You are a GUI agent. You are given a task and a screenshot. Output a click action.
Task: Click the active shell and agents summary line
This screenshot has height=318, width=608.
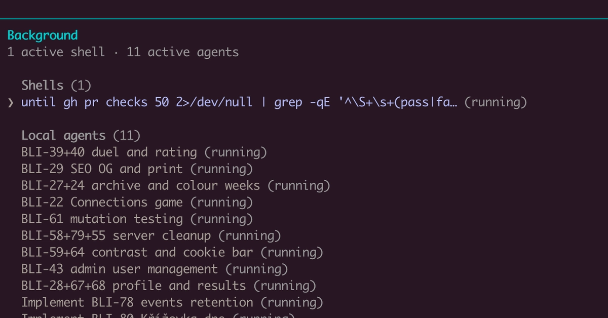point(123,52)
